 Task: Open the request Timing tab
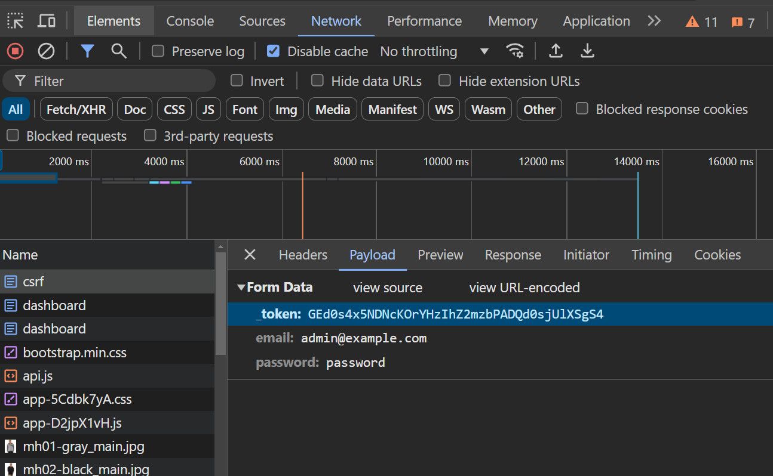coord(651,255)
